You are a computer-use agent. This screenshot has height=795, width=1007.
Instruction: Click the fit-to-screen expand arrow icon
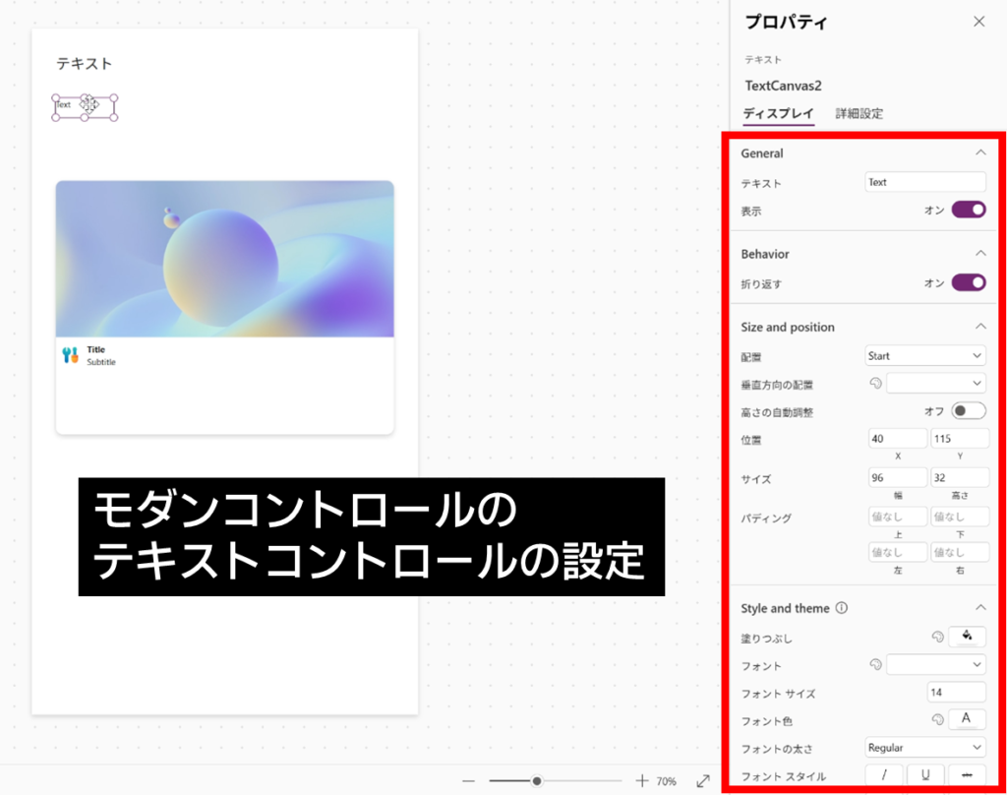(x=703, y=780)
